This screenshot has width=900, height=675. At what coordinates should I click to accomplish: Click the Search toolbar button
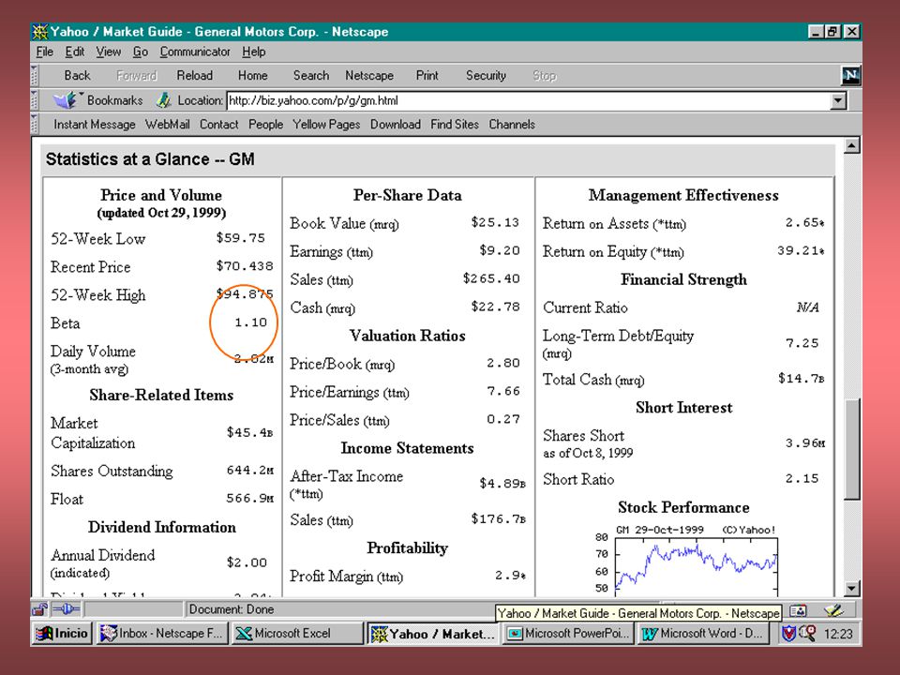click(x=311, y=75)
